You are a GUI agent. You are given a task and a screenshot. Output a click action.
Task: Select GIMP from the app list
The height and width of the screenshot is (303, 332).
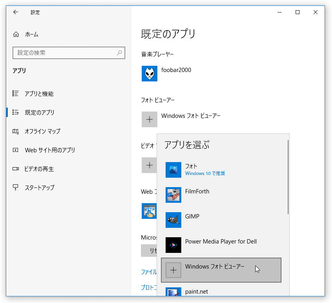coord(221,220)
